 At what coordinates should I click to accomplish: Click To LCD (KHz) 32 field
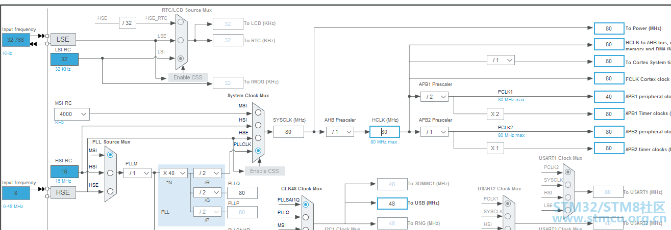[228, 24]
